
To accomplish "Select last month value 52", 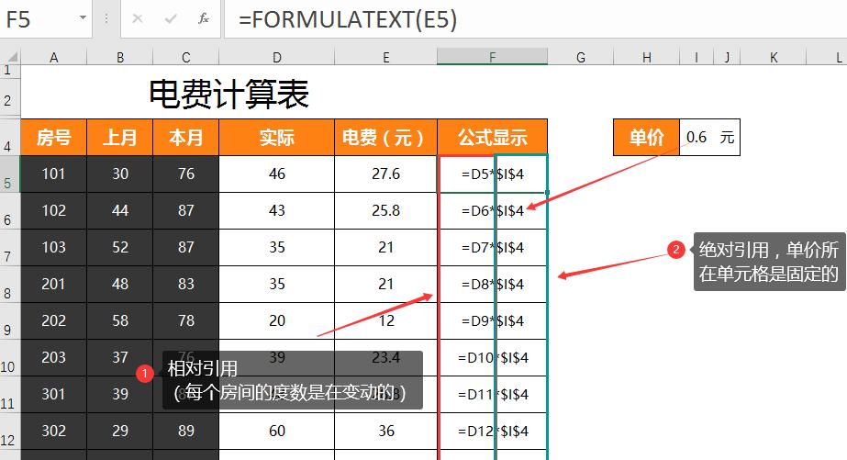I will (x=120, y=247).
